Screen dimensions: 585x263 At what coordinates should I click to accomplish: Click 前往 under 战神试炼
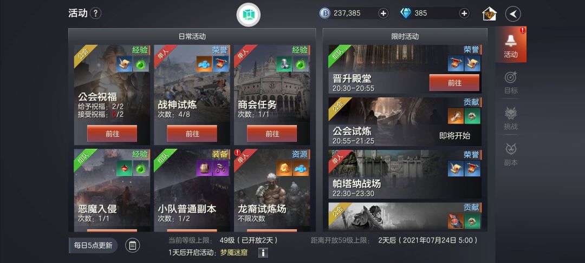(x=192, y=133)
